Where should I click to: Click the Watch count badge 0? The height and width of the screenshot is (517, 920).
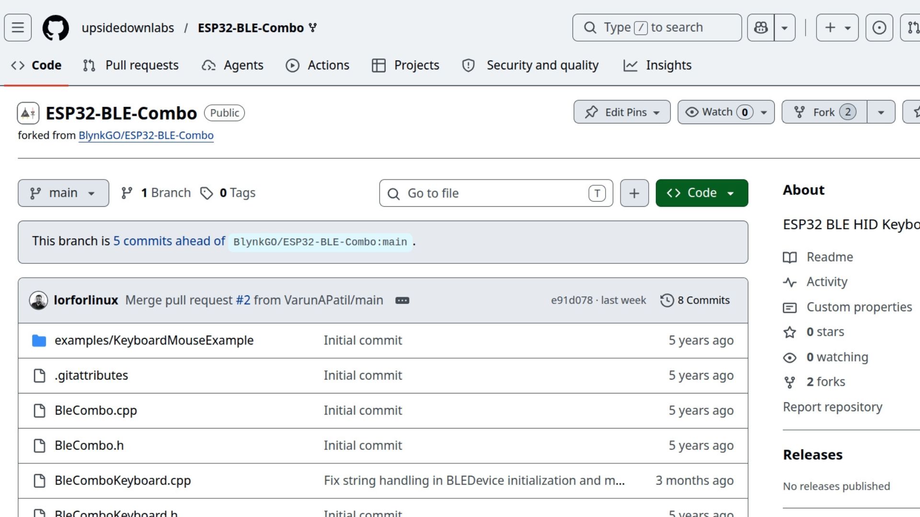(x=745, y=112)
